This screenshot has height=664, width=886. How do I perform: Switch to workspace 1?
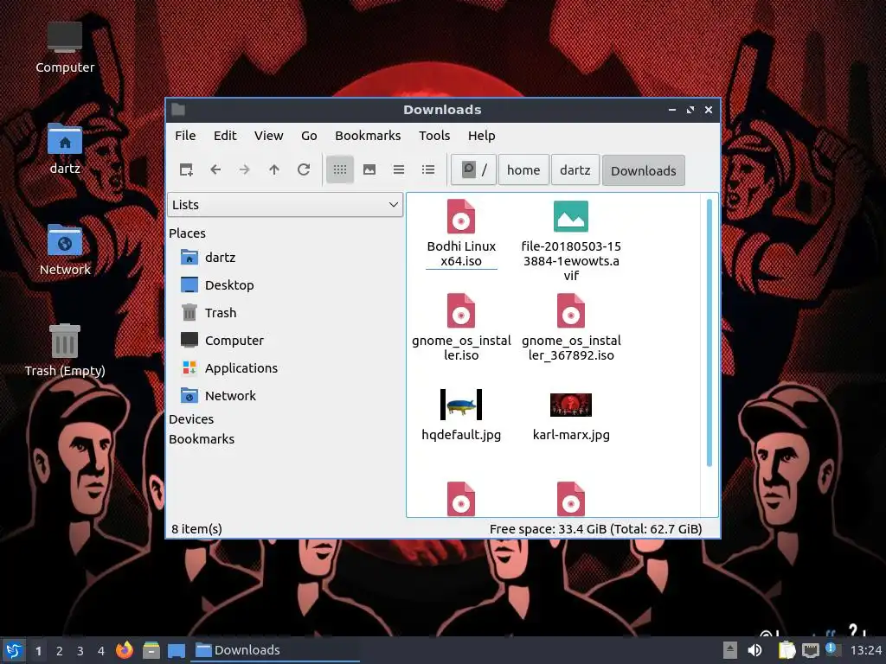coord(38,651)
